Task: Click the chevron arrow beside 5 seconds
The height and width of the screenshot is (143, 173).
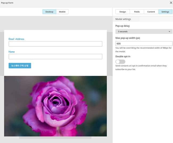Action: 170,31
